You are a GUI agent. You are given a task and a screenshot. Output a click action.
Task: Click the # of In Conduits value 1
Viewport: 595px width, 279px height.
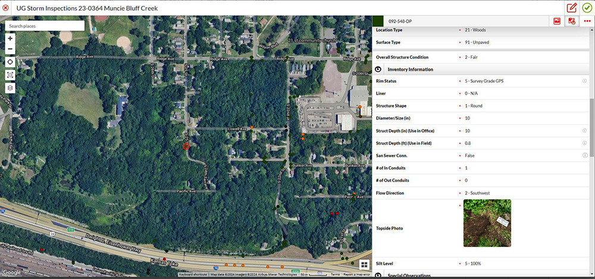pyautogui.click(x=466, y=168)
